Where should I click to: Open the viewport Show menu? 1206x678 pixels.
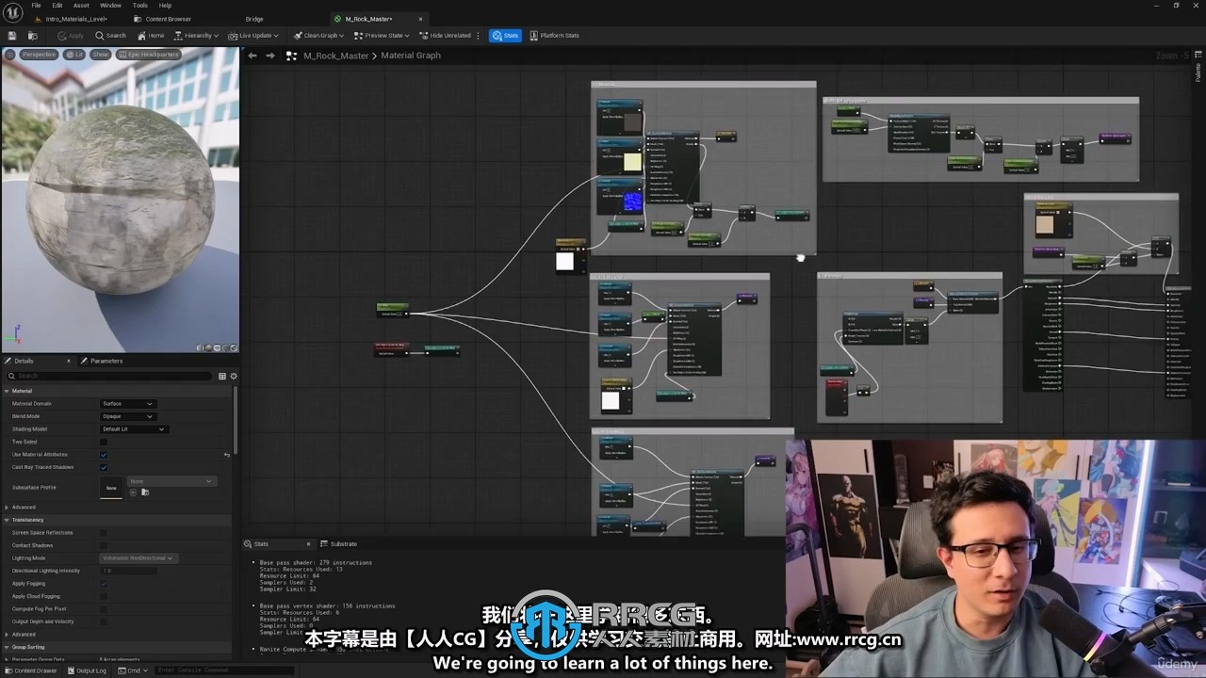(x=101, y=55)
